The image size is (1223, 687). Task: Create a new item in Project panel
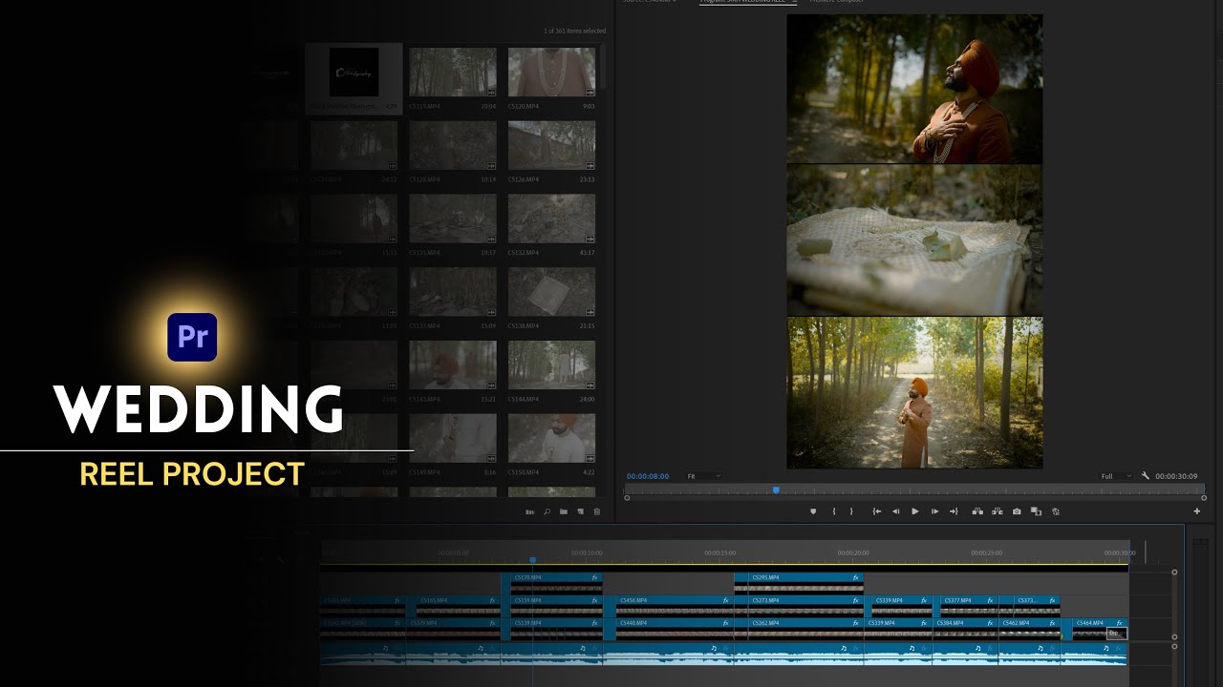tap(580, 511)
